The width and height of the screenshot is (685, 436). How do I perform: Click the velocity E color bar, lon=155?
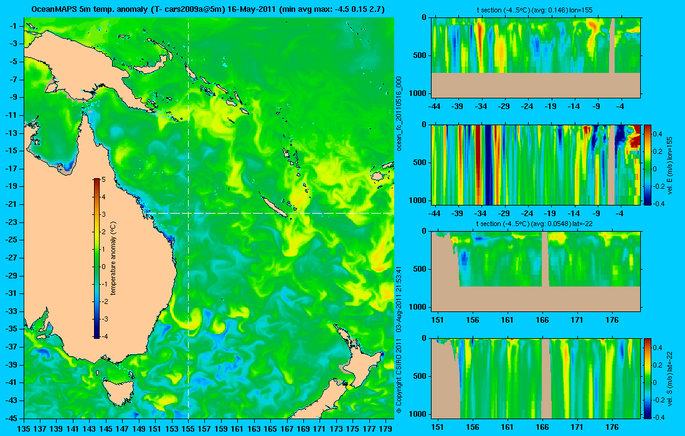(648, 164)
